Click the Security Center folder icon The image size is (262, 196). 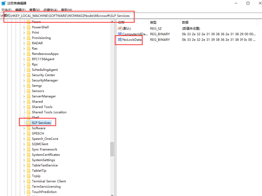click(x=29, y=75)
